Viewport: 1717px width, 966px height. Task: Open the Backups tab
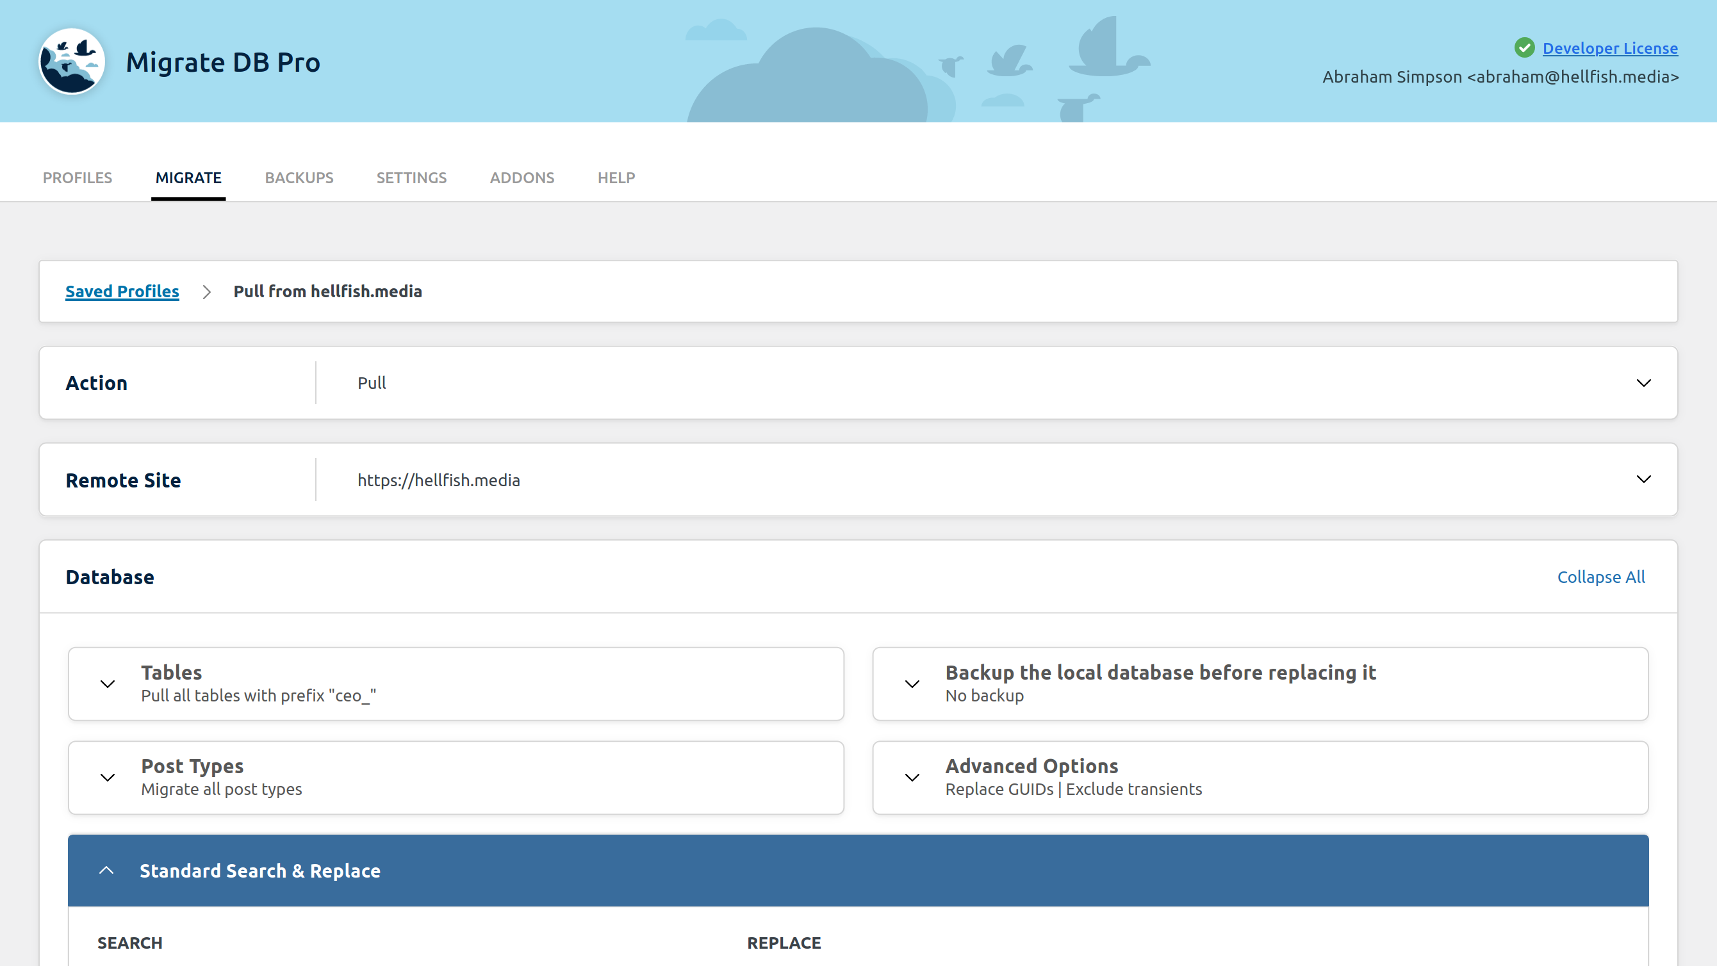point(299,178)
